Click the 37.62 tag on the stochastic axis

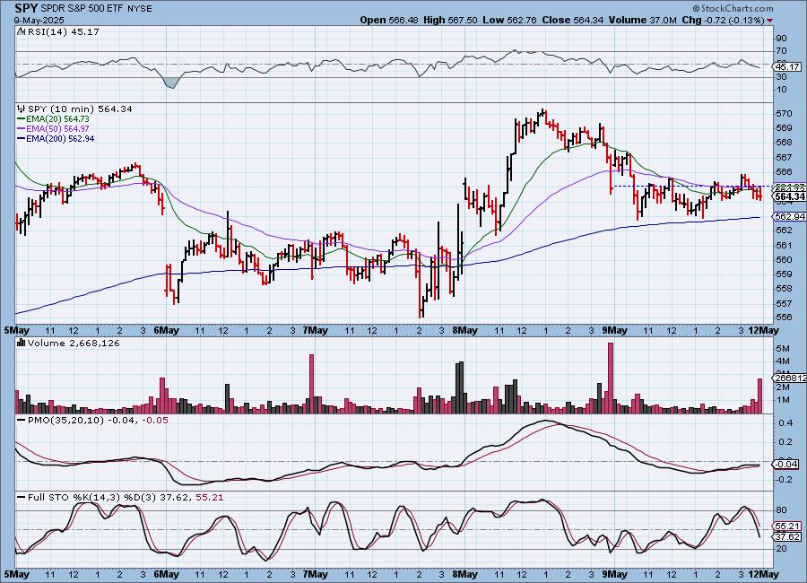click(787, 536)
